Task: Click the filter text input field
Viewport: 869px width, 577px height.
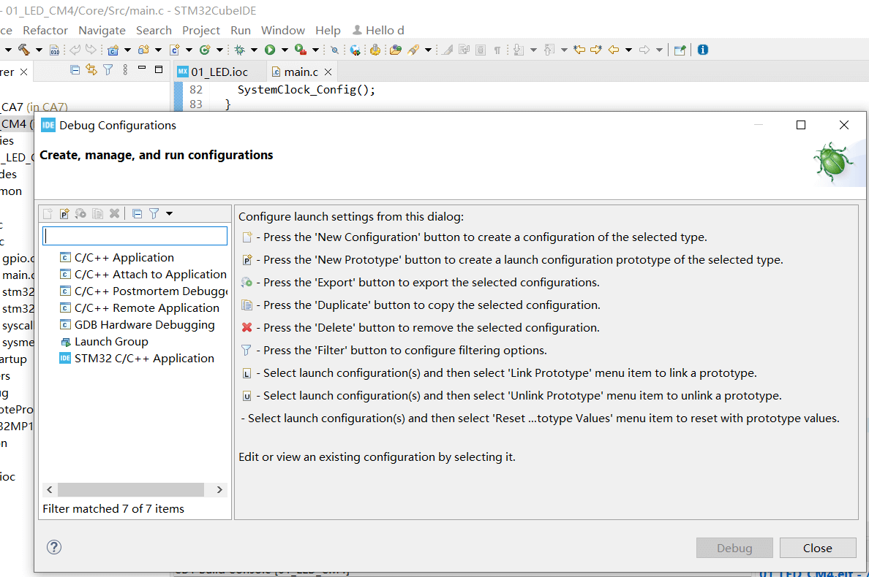Action: pyautogui.click(x=135, y=236)
